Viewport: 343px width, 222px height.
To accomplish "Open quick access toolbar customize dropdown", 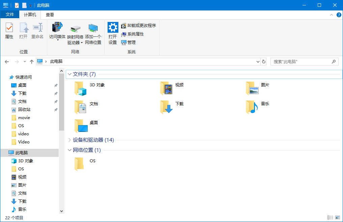I will [x=30, y=5].
